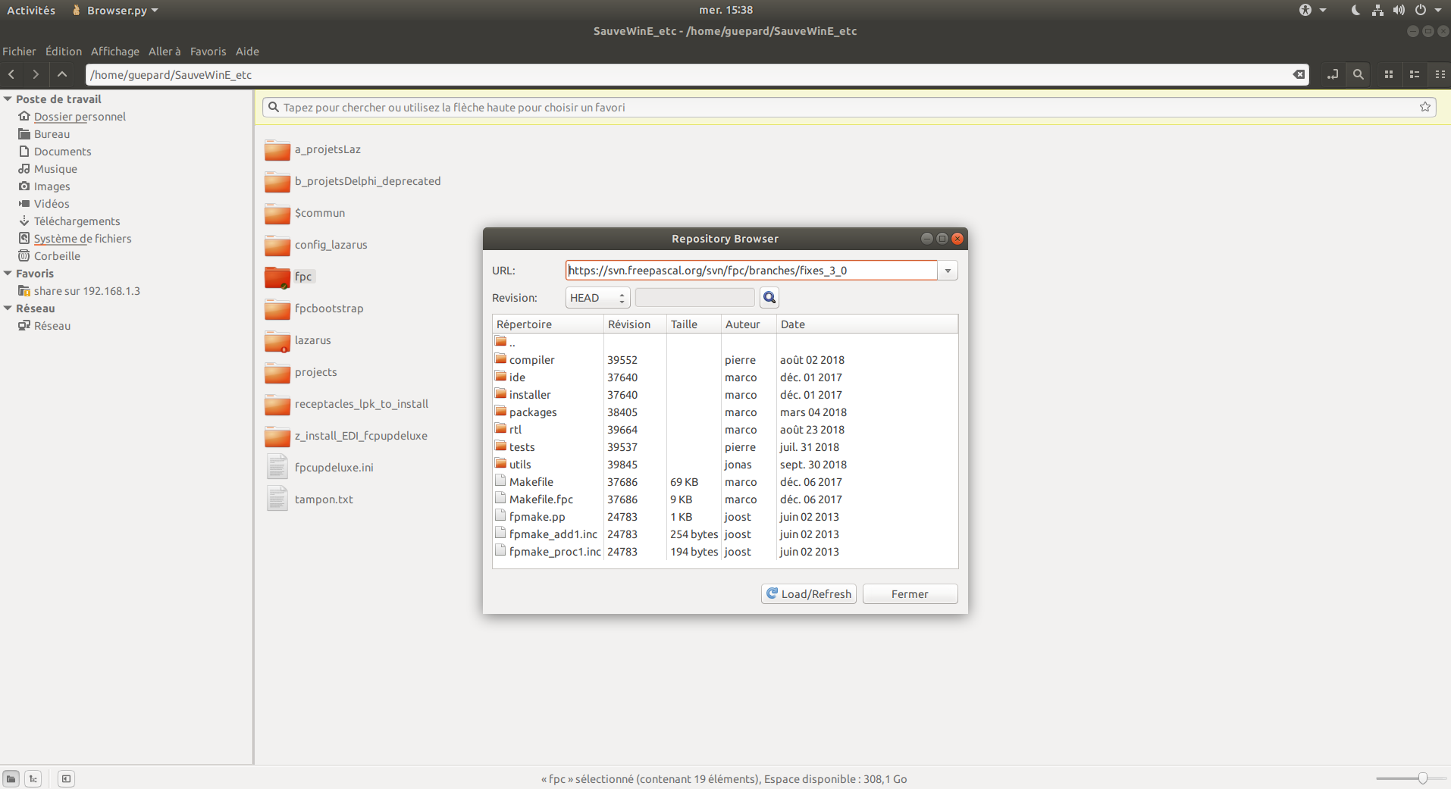Open the HEAD revision dropdown

tap(598, 298)
